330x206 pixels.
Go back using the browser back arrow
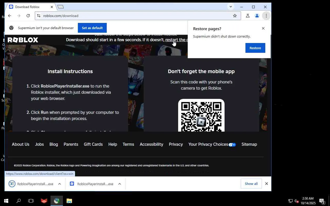[x=10, y=16]
